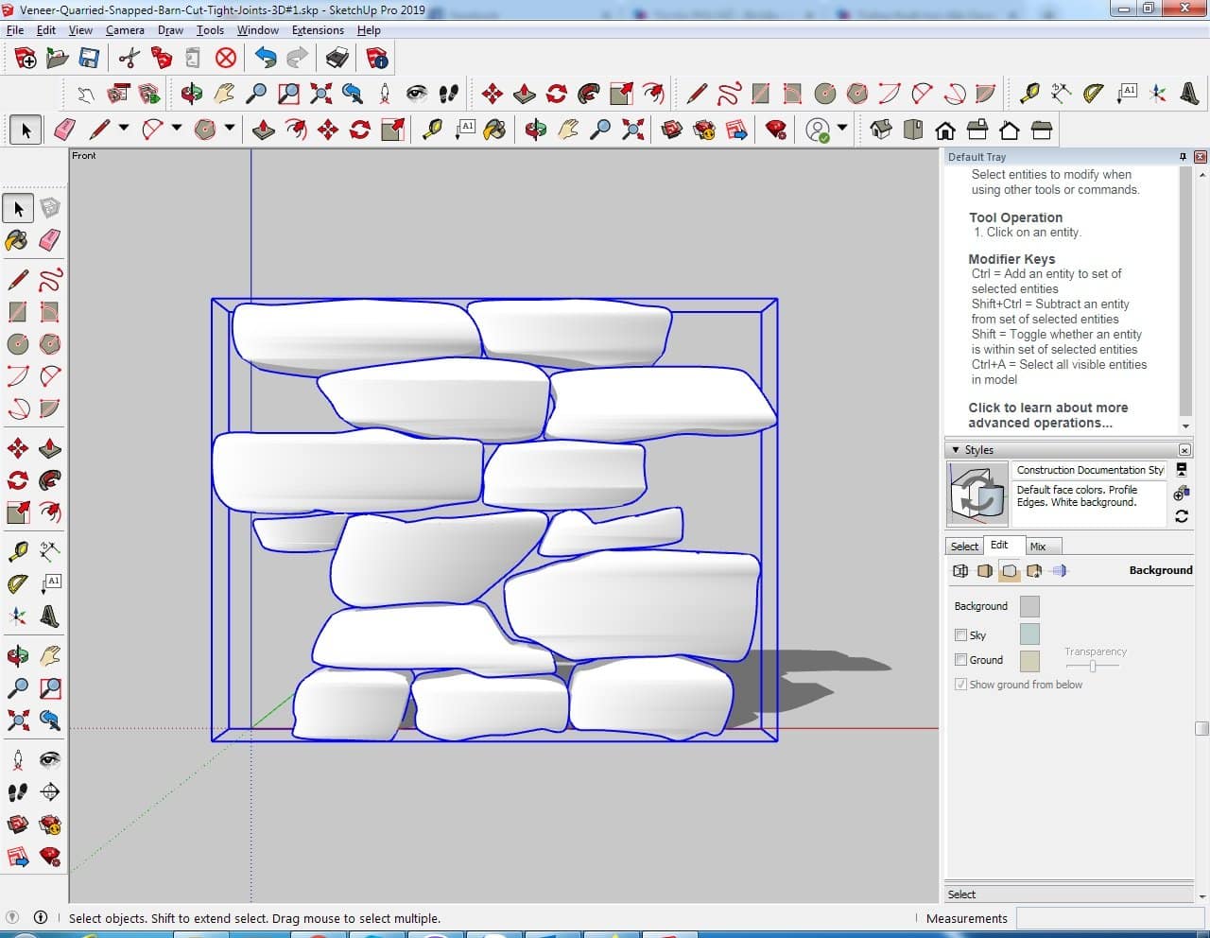Click the red Erase/Delete circle-X icon
This screenshot has width=1210, height=938.
226,59
